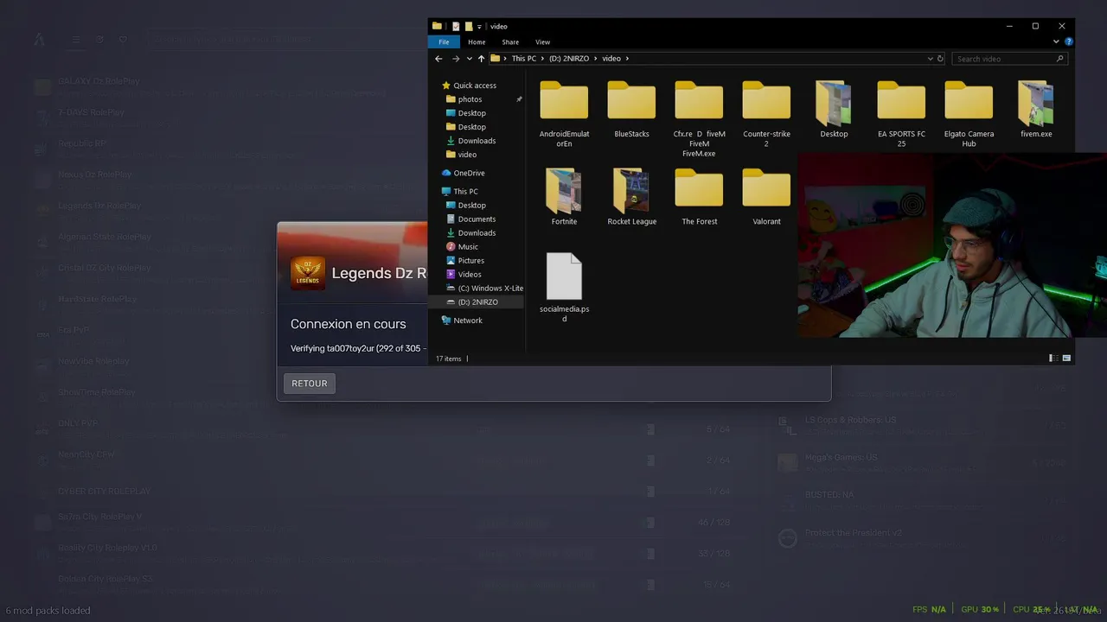This screenshot has height=622, width=1107.
Task: Switch to details view layout
Action: click(x=1053, y=358)
